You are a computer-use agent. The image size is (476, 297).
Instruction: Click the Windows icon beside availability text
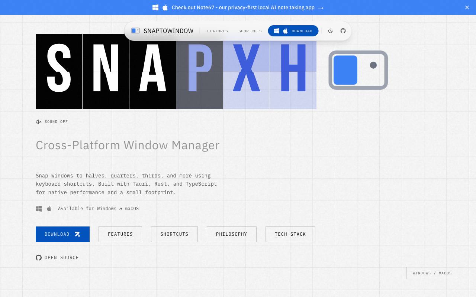click(x=39, y=209)
